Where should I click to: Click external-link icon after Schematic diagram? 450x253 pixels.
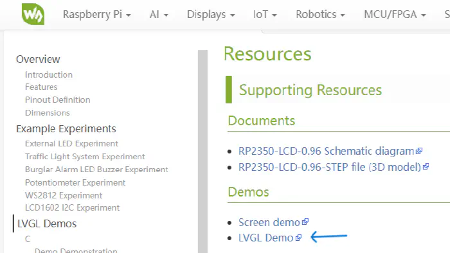(419, 151)
